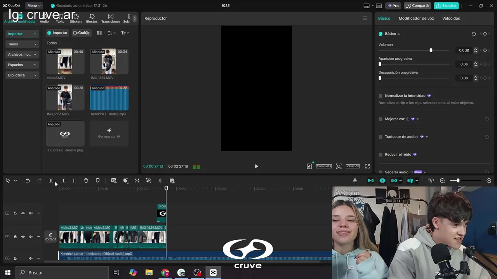Image resolution: width=497 pixels, height=279 pixels.
Task: Show more top tabs with the chevron arrow
Action: coord(134,18)
